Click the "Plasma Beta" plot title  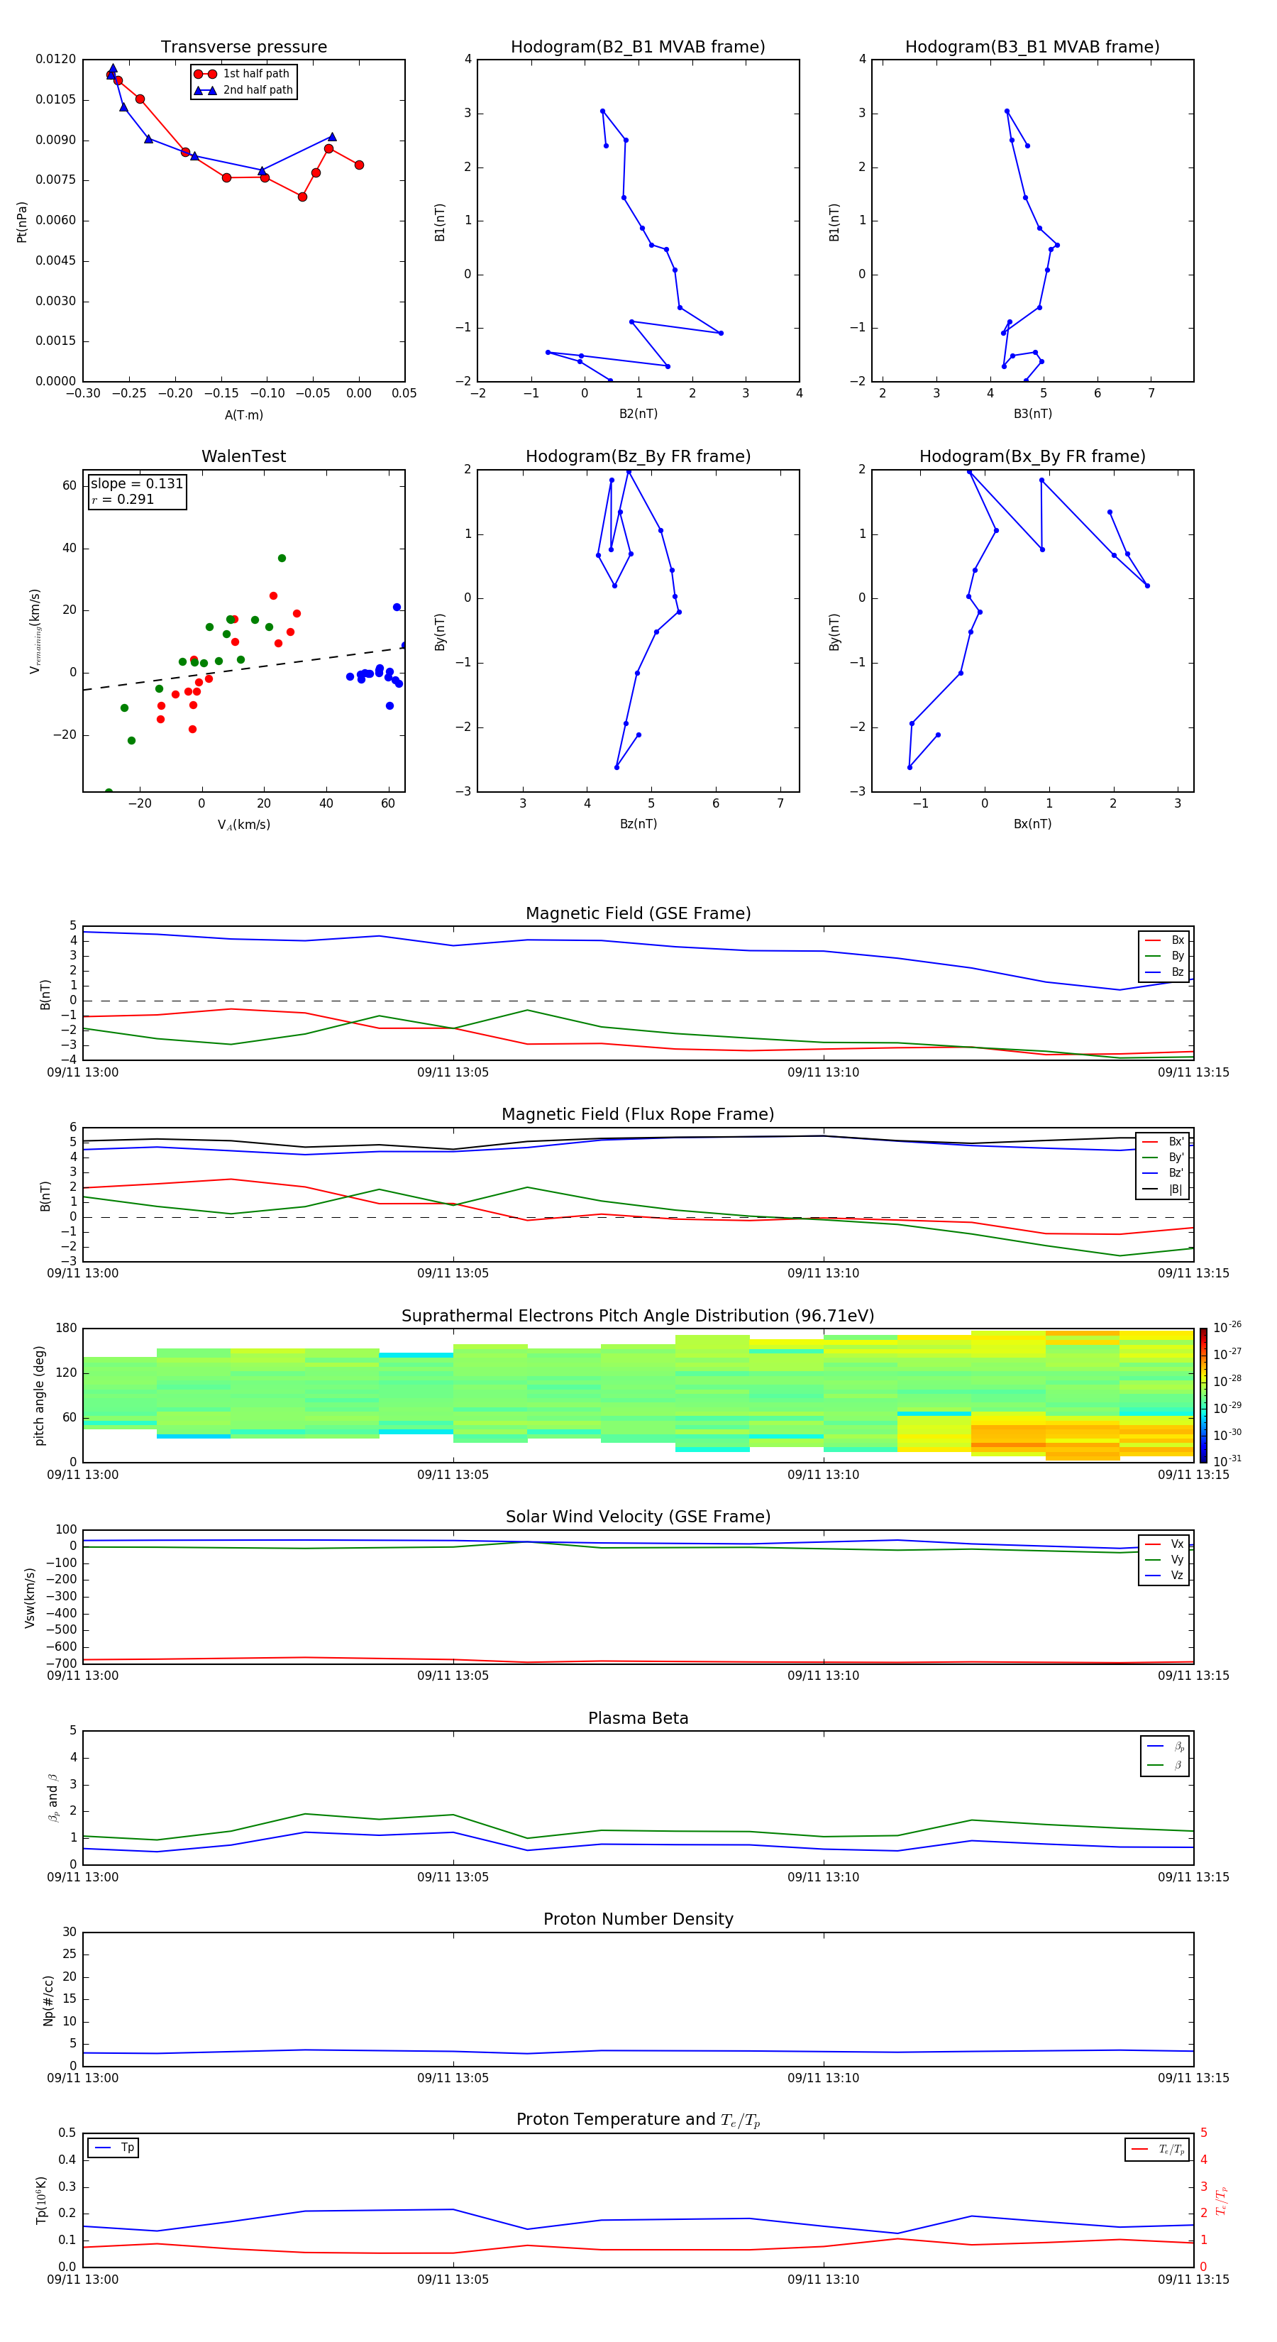(x=638, y=1719)
